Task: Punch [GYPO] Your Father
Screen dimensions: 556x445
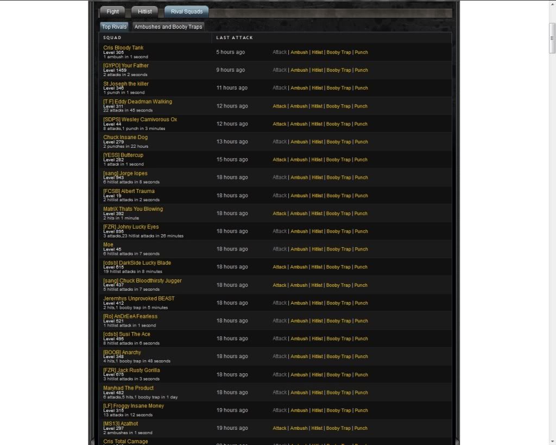Action: pos(361,70)
